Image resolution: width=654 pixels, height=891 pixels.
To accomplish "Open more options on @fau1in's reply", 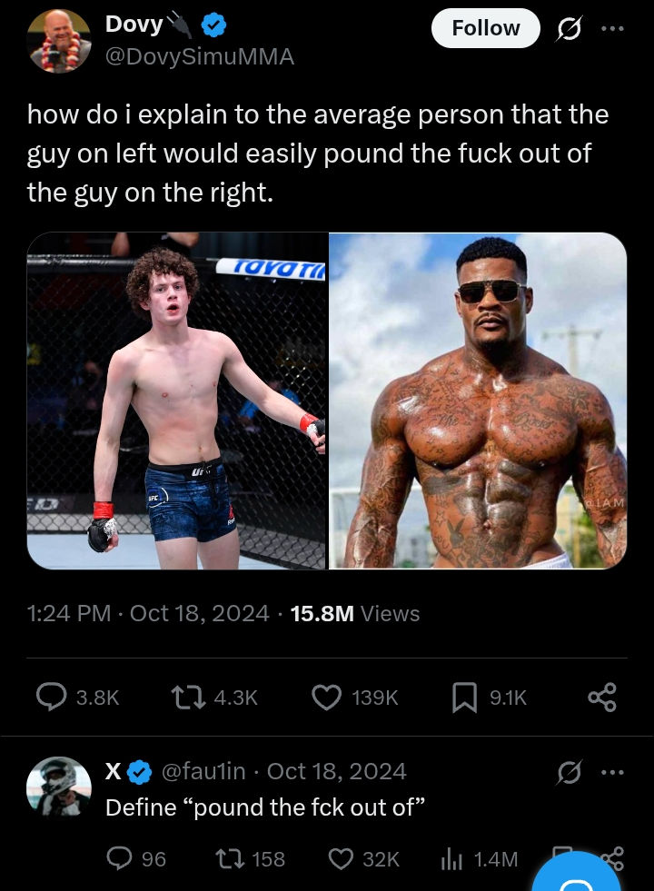I will 612,772.
